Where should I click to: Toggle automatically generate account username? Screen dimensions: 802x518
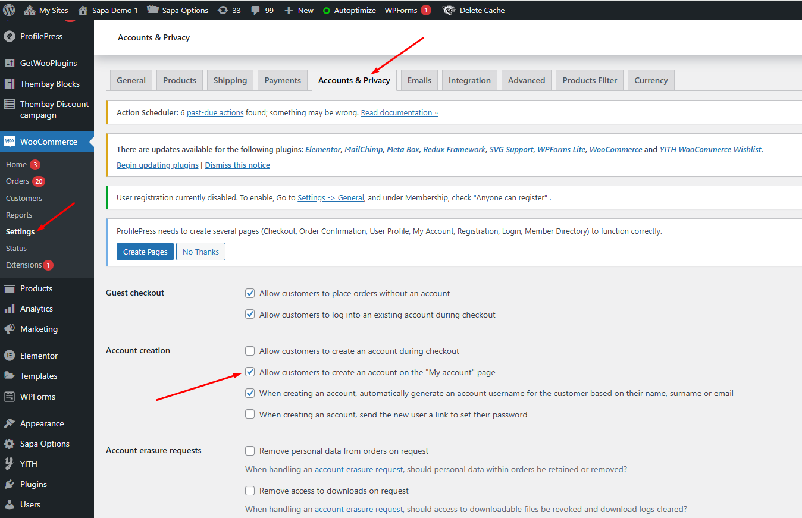pos(250,393)
